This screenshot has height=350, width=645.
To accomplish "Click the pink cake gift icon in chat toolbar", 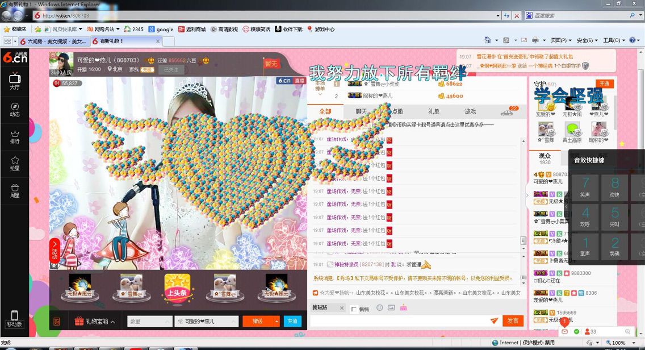I will tap(404, 307).
